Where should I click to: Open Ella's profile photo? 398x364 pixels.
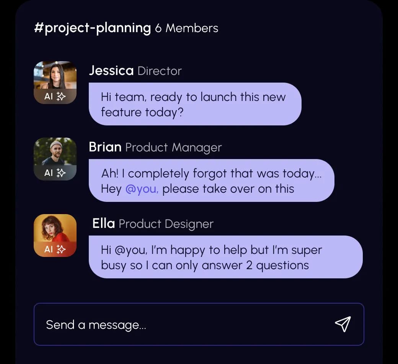click(55, 228)
